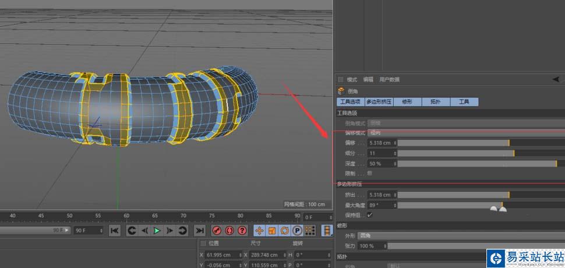Adjust the 最大角度 slider bar
Image resolution: width=565 pixels, height=268 pixels.
tap(481, 205)
